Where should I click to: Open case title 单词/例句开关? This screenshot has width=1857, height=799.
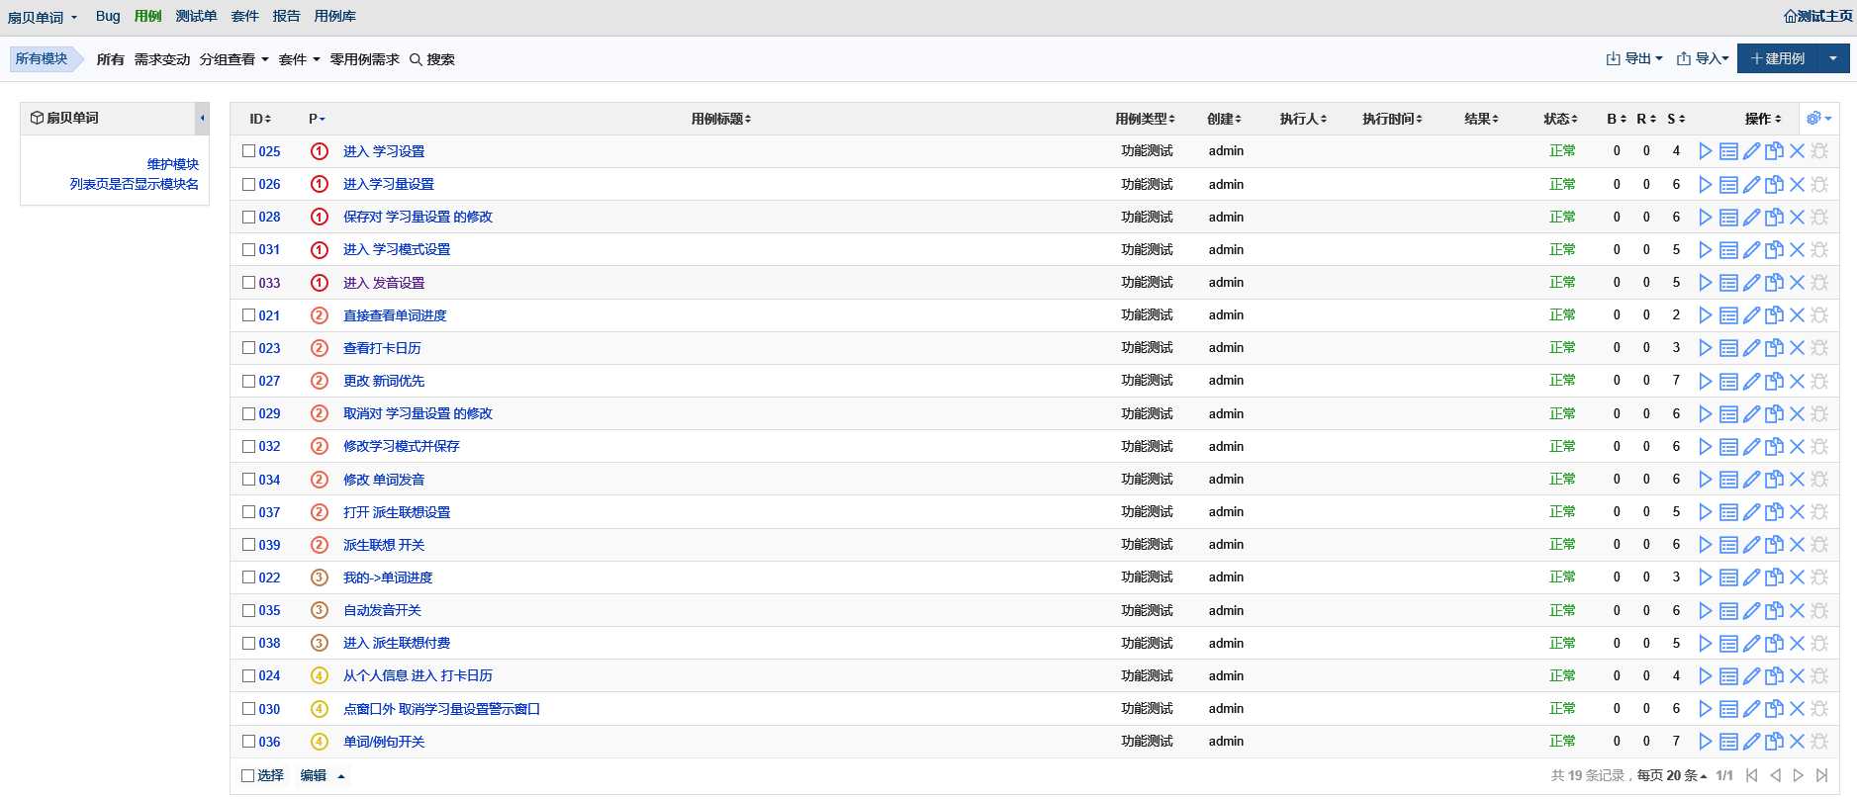384,742
